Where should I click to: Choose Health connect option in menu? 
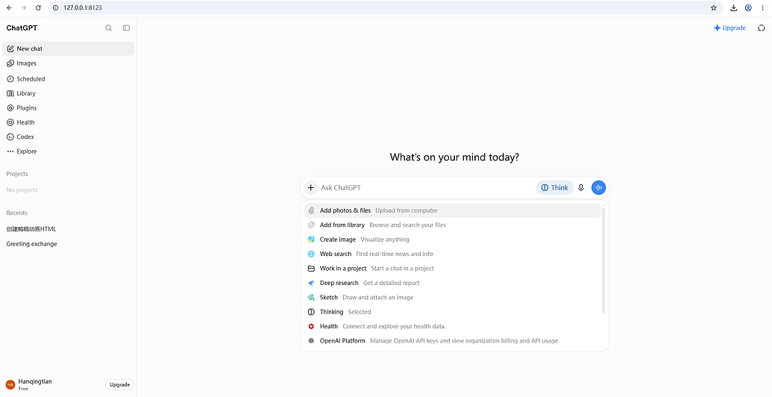[453, 326]
